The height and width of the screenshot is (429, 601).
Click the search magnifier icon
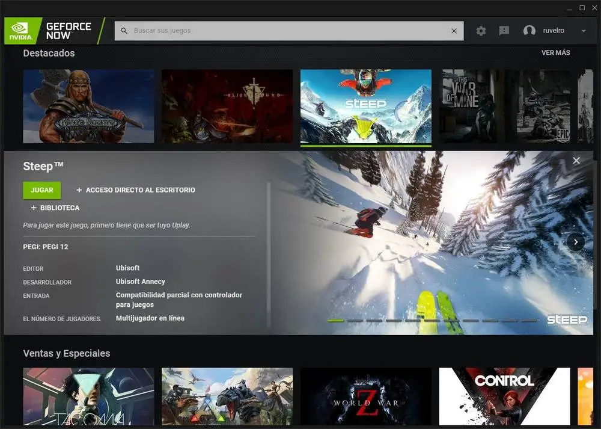click(x=124, y=31)
